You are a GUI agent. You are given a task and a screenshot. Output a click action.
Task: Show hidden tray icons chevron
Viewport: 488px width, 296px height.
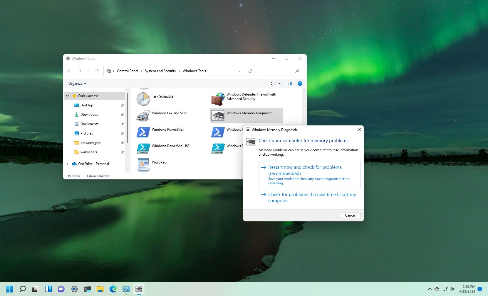tap(430, 289)
